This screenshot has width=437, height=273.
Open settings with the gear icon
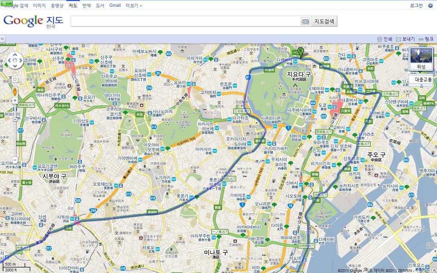click(x=430, y=6)
